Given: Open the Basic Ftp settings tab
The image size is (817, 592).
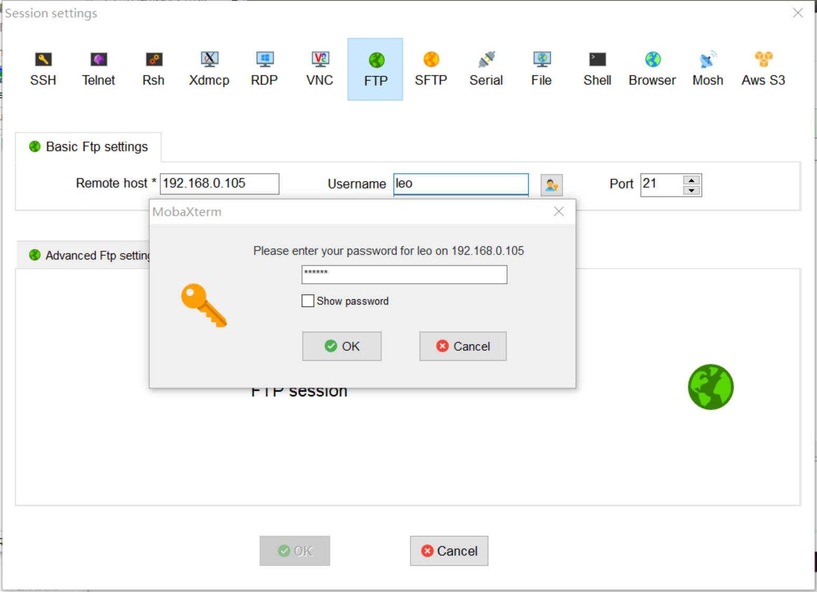Looking at the screenshot, I should click(88, 147).
